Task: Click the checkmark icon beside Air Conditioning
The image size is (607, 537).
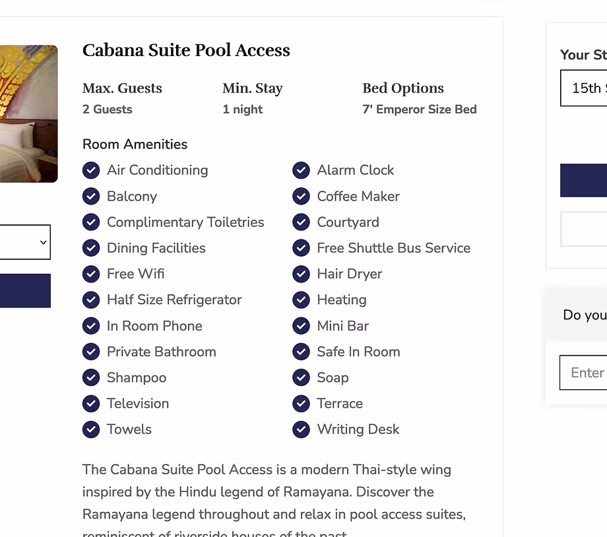Action: coord(91,170)
